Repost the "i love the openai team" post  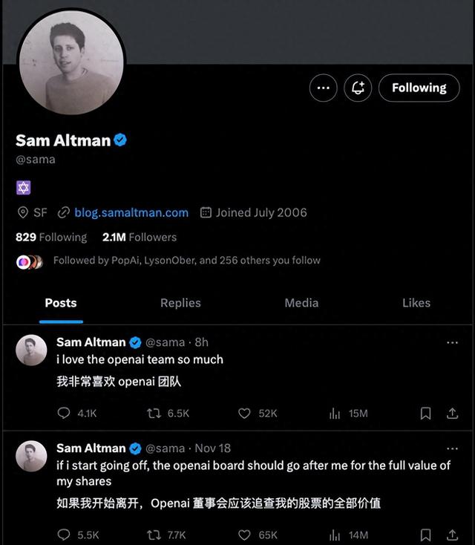(154, 413)
